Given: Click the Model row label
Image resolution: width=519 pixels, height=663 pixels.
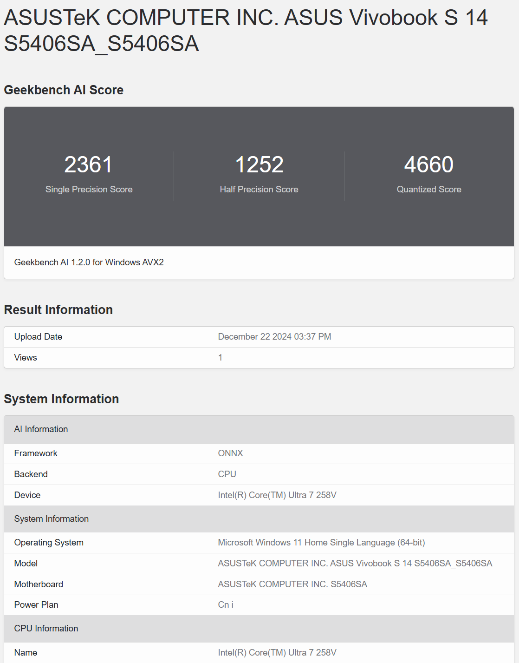Looking at the screenshot, I should 26,563.
